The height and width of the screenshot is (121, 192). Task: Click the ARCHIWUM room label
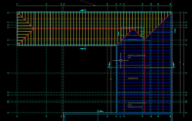(133, 79)
